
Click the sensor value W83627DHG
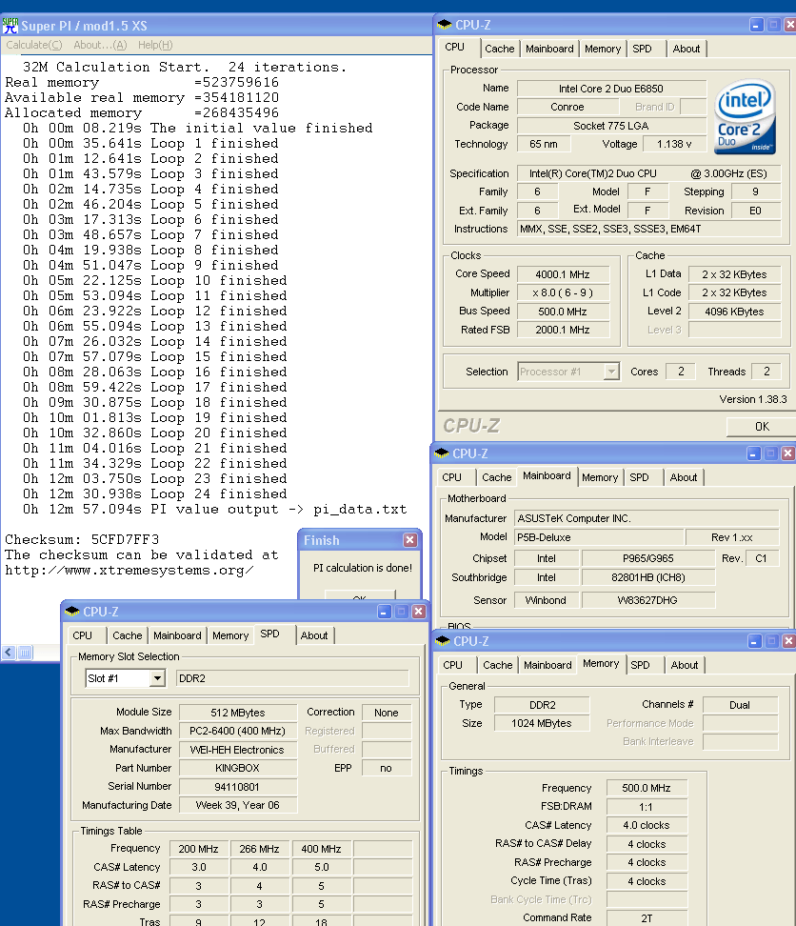pos(647,600)
